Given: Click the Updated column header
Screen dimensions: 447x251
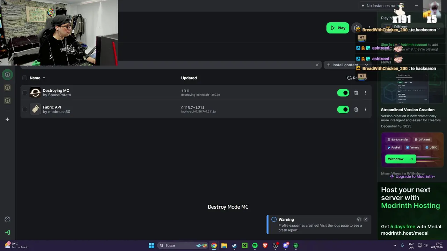Looking at the screenshot, I should click(189, 78).
